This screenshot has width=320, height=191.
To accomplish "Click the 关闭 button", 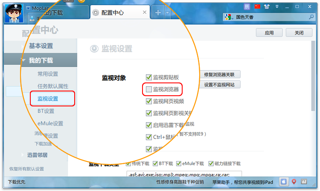I will (299, 32).
